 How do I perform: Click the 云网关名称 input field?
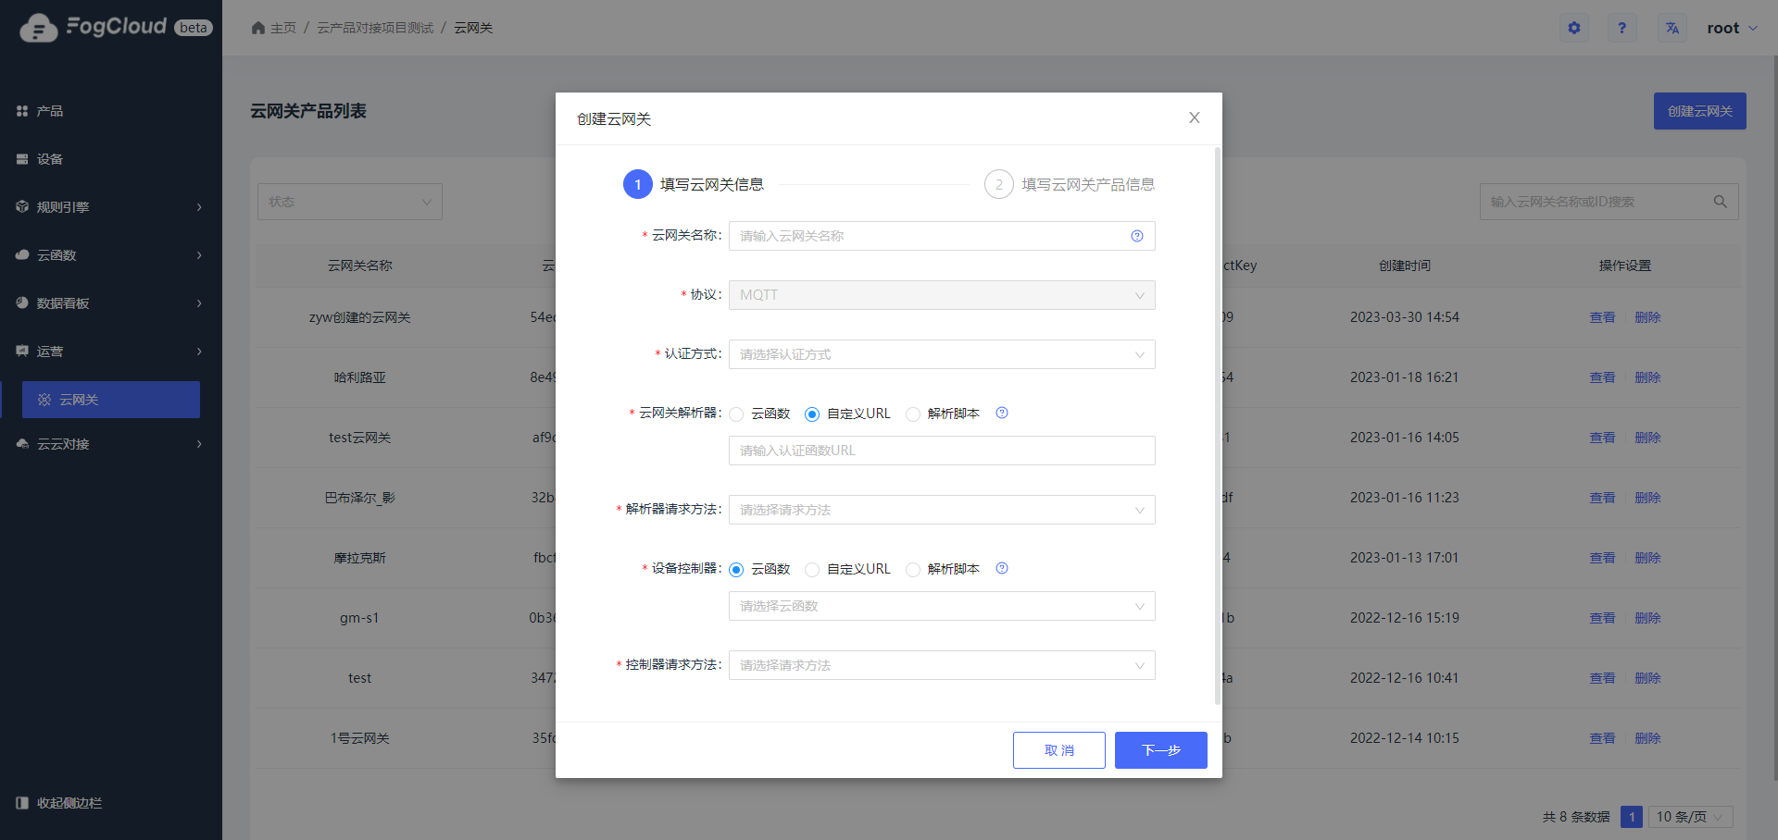click(926, 236)
